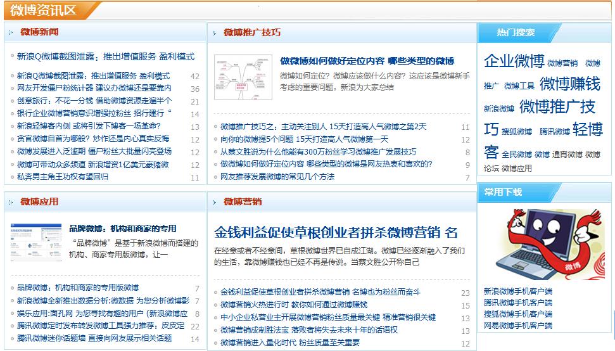Open article 微博营销火热进行时
The height and width of the screenshot is (351, 615).
click(x=294, y=304)
